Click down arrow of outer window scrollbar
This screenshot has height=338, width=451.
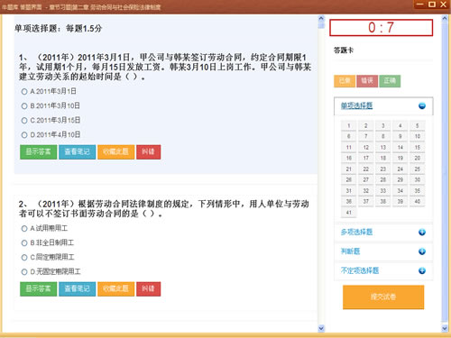coord(445,328)
